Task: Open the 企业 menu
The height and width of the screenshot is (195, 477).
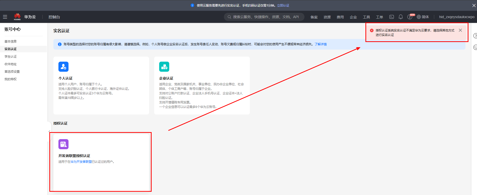Action: click(x=353, y=17)
